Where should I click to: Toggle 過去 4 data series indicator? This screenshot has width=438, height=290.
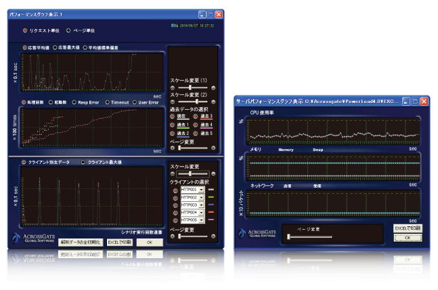tap(196, 125)
